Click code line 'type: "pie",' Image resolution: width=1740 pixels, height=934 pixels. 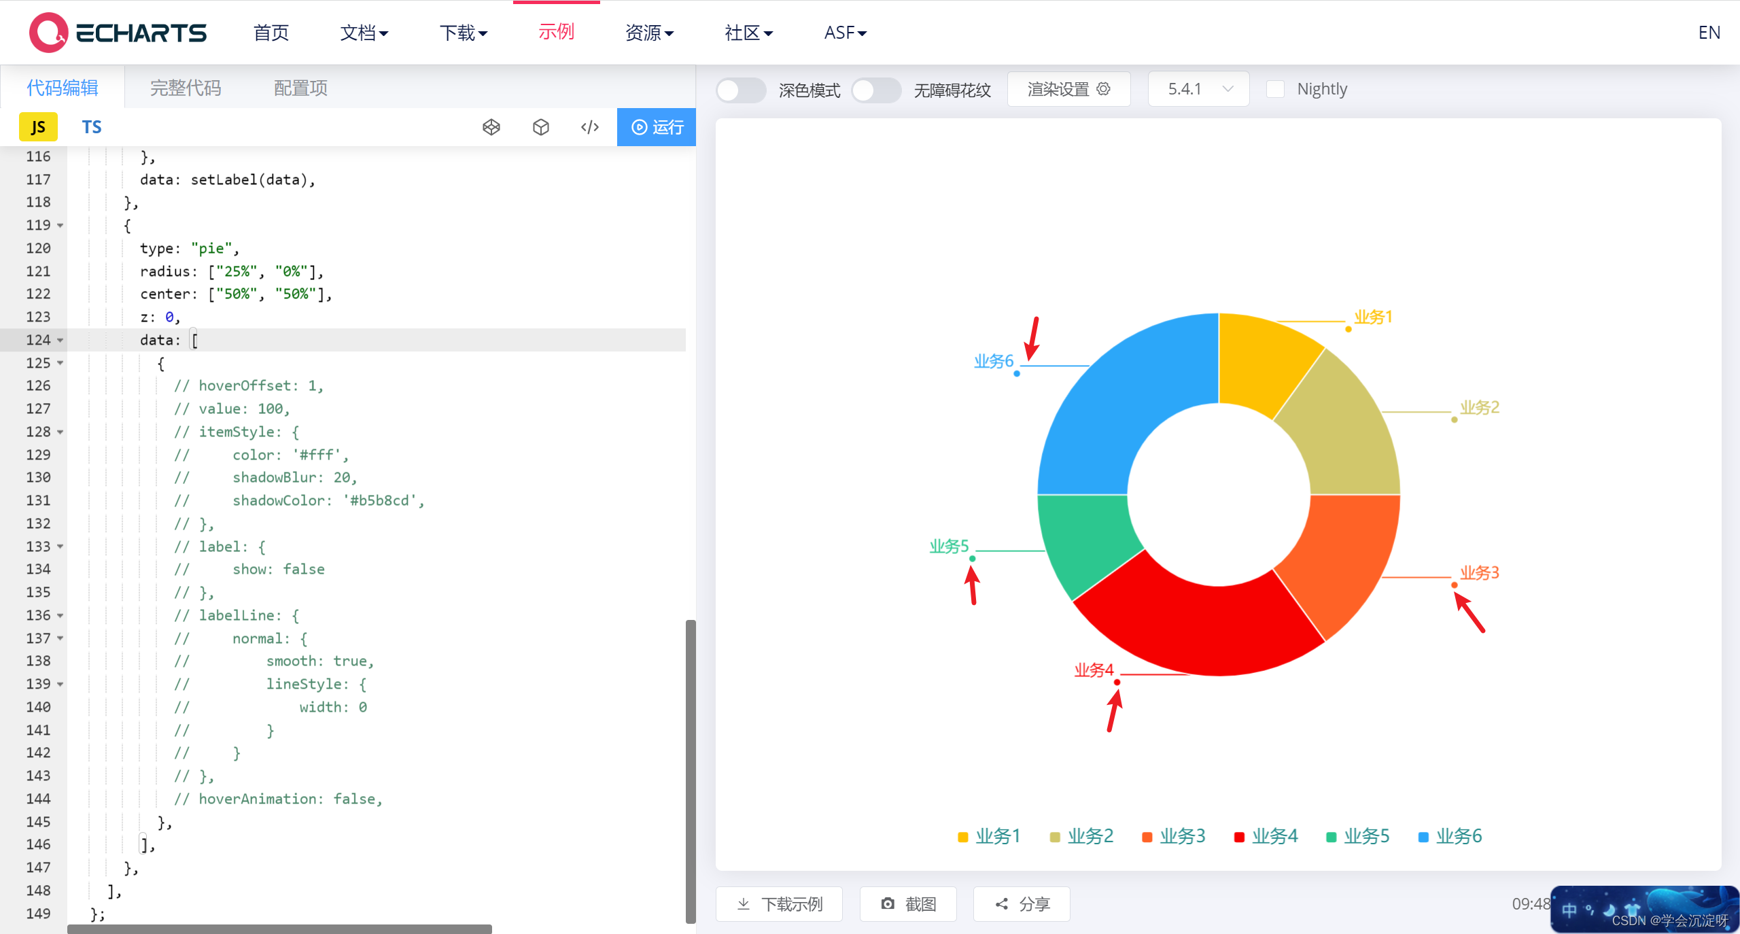190,249
